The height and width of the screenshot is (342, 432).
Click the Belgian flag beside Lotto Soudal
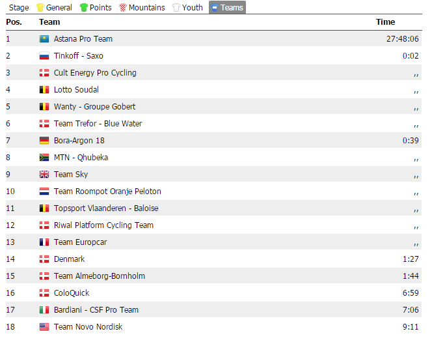pos(44,90)
